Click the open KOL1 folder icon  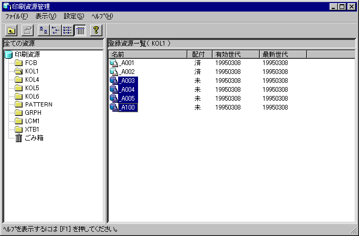pos(18,71)
